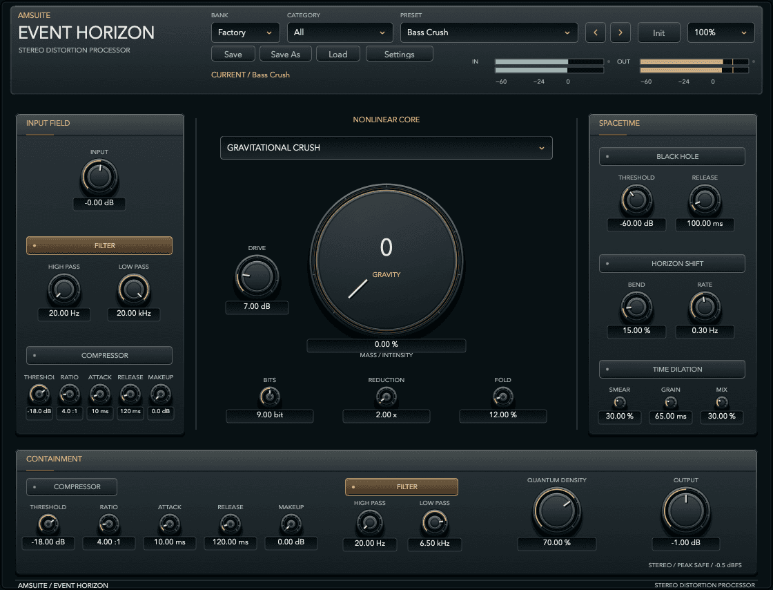Click the Input Field 20.00 kHz low pass field

pos(134,313)
